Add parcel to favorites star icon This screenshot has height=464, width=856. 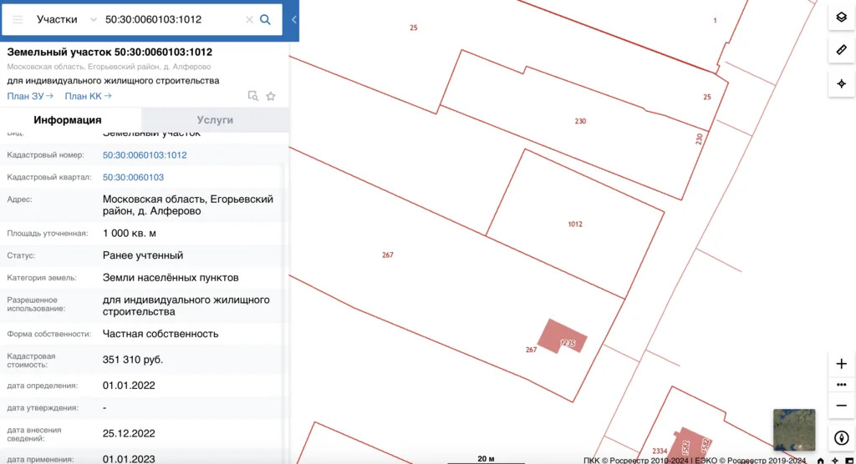point(271,97)
